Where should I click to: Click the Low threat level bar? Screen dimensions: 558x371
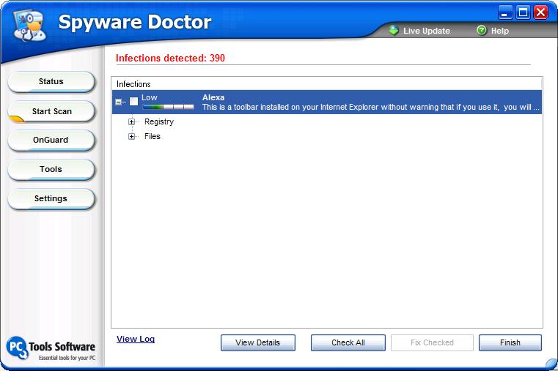coord(168,107)
